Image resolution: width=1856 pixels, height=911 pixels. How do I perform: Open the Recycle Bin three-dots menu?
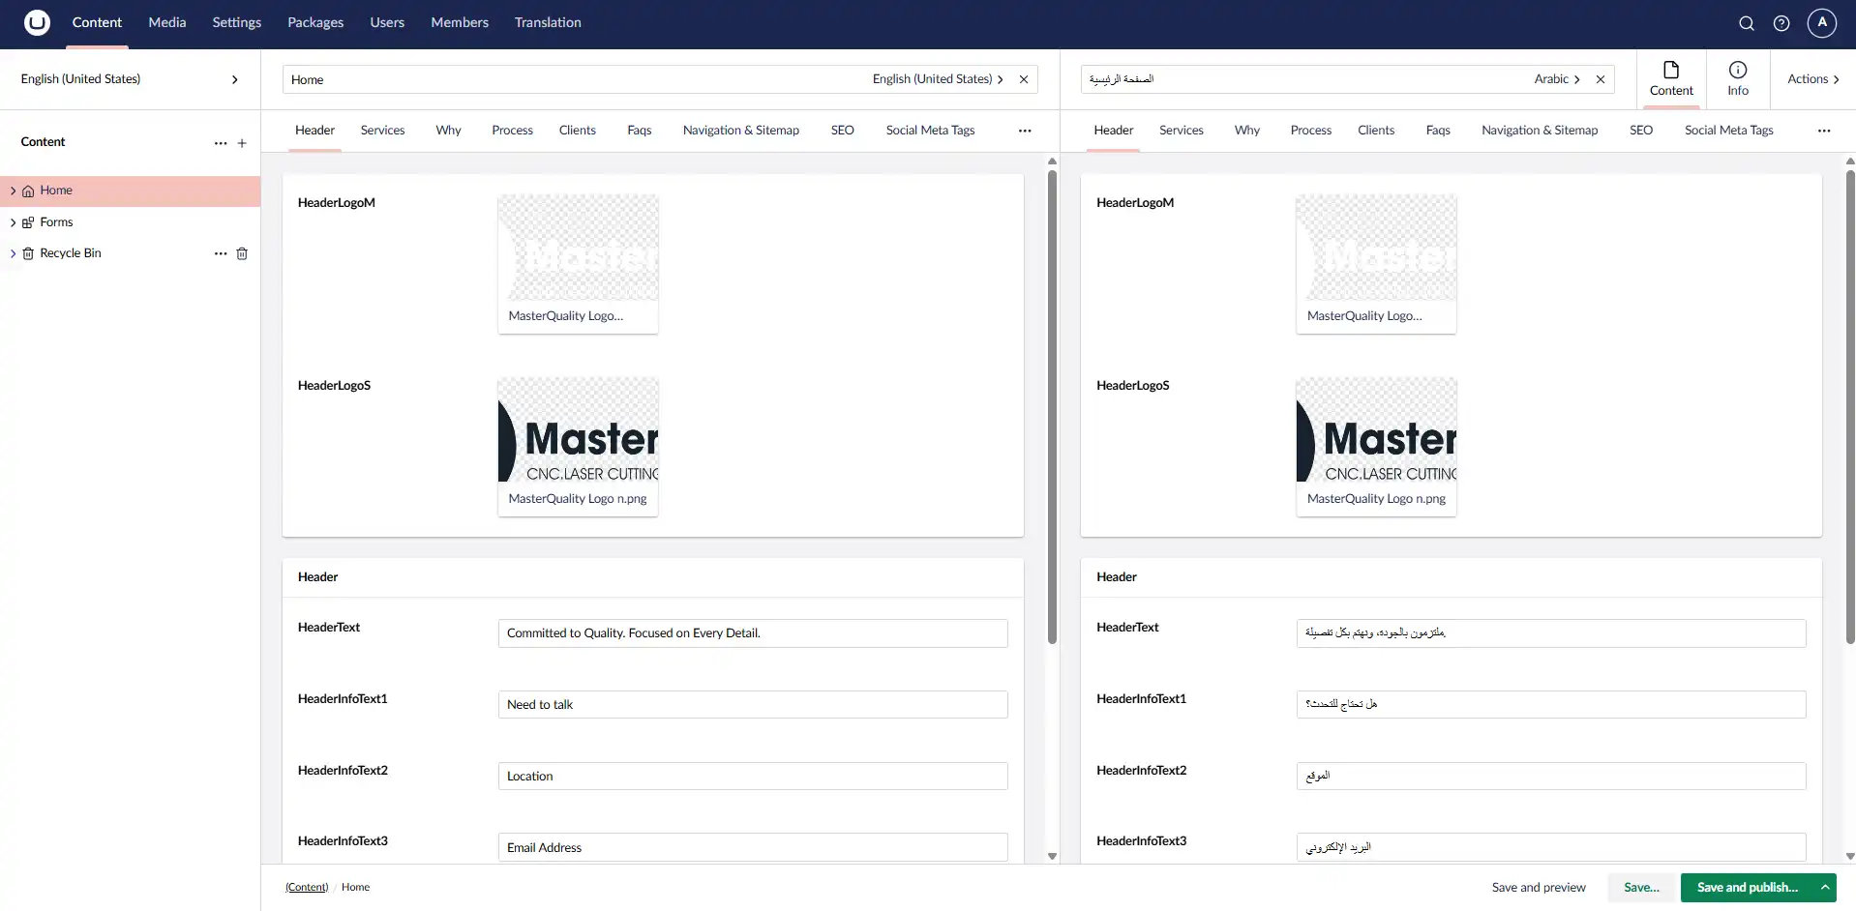pyautogui.click(x=221, y=253)
